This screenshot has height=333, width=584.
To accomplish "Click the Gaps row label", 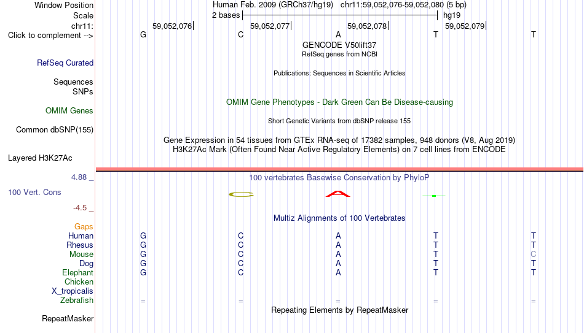I will [x=84, y=227].
